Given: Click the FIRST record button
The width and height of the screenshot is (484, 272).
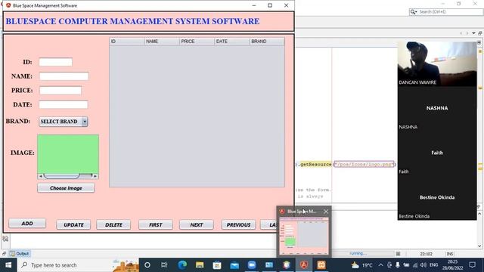Looking at the screenshot, I should (156, 225).
